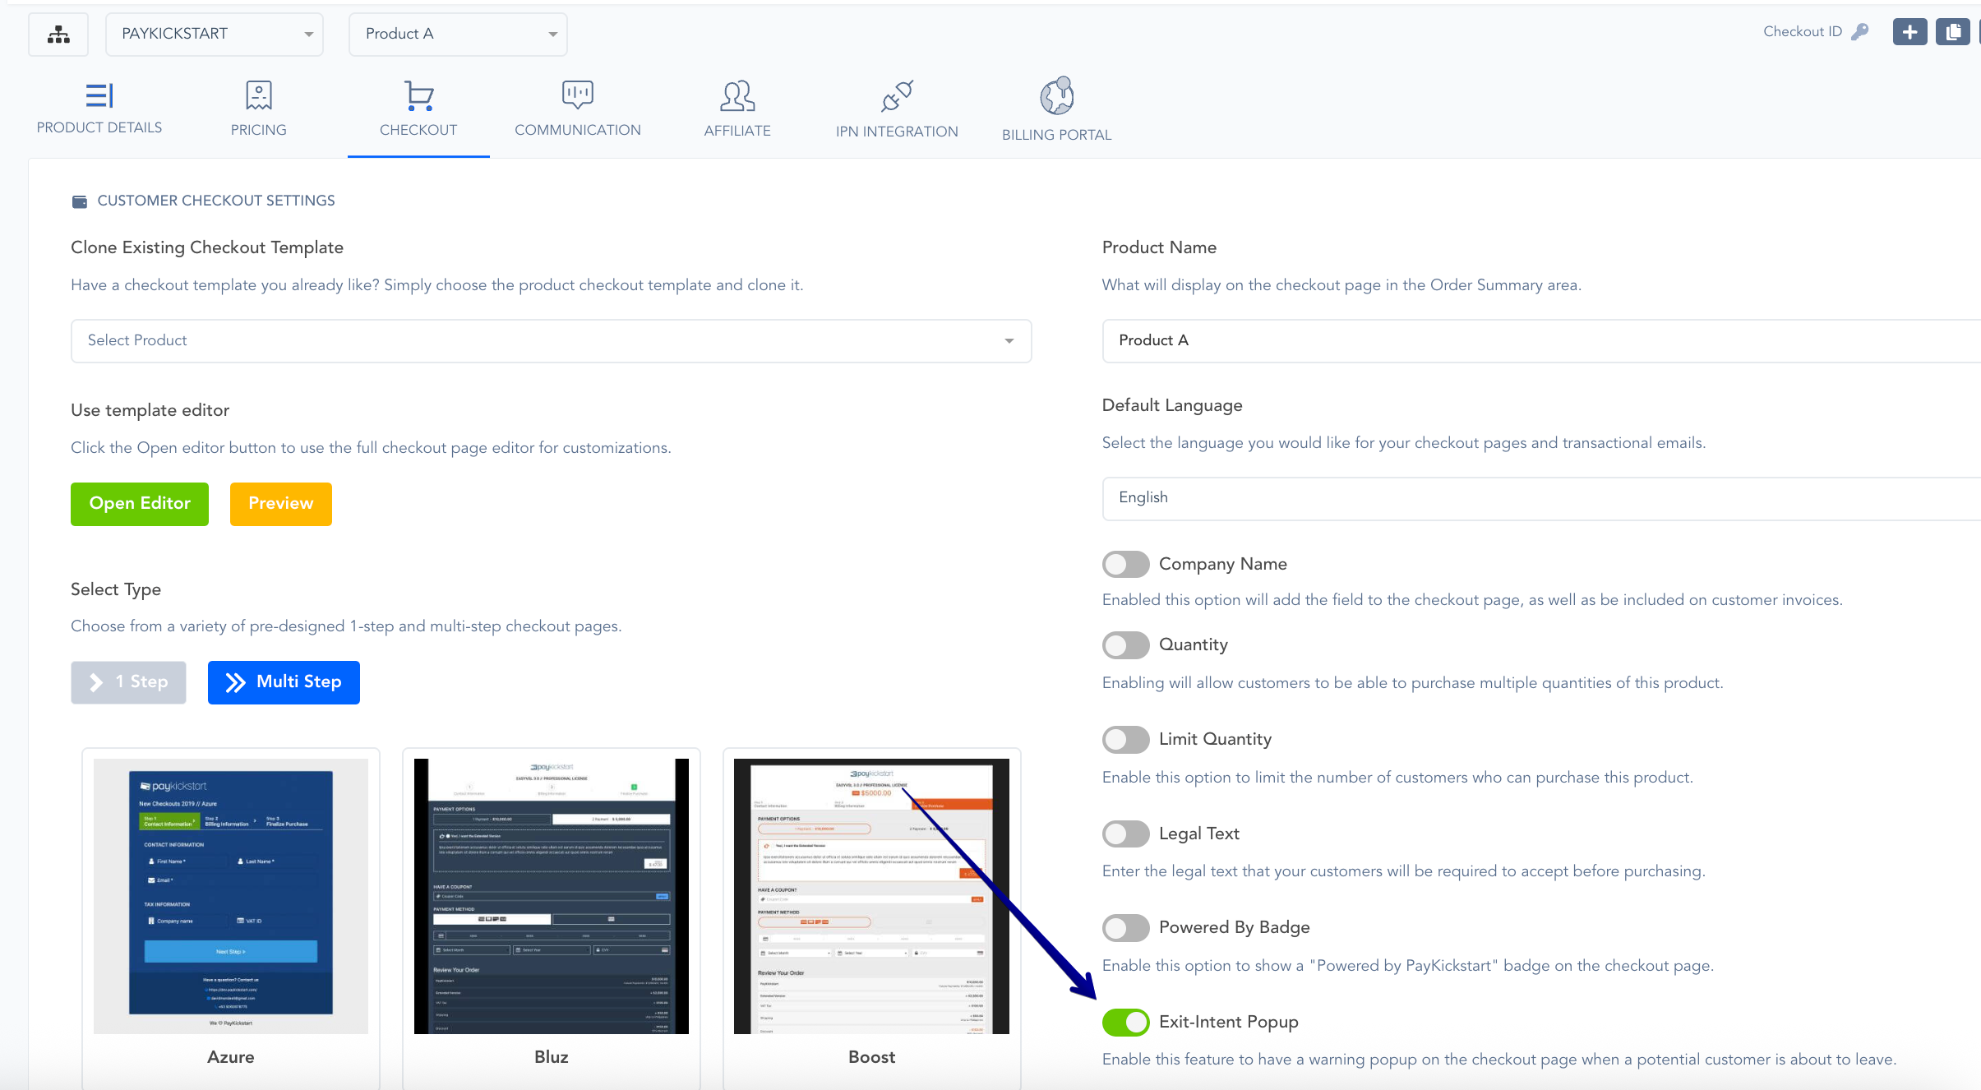Click the Checkout ID key icon
The image size is (1981, 1090).
[1859, 32]
